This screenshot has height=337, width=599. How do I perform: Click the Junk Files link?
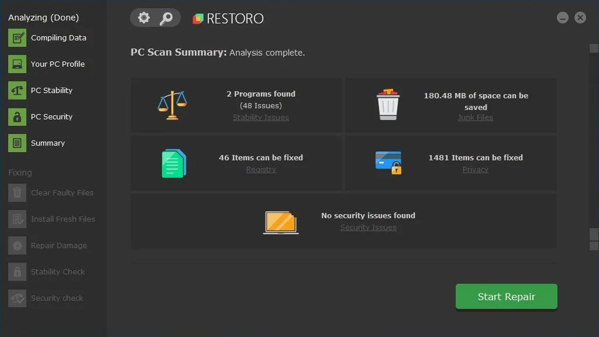click(476, 117)
